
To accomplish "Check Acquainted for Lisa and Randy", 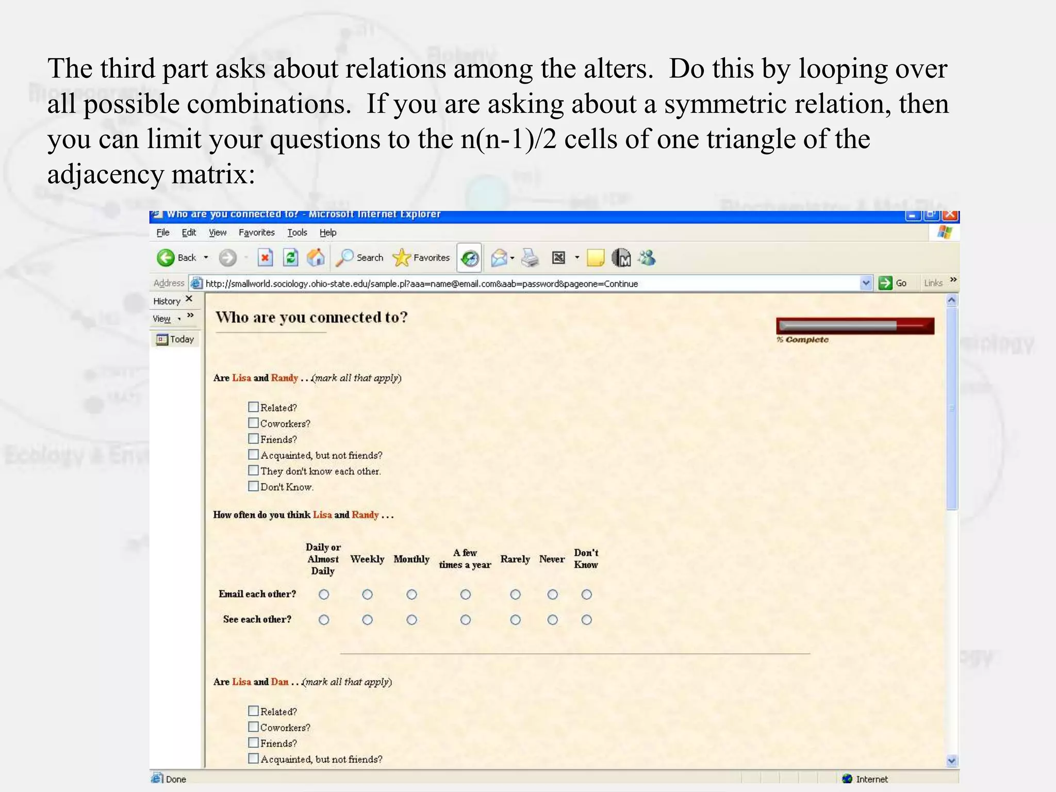I will click(x=253, y=454).
